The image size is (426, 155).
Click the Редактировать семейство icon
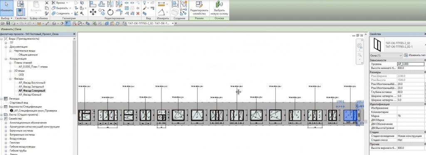point(199,8)
